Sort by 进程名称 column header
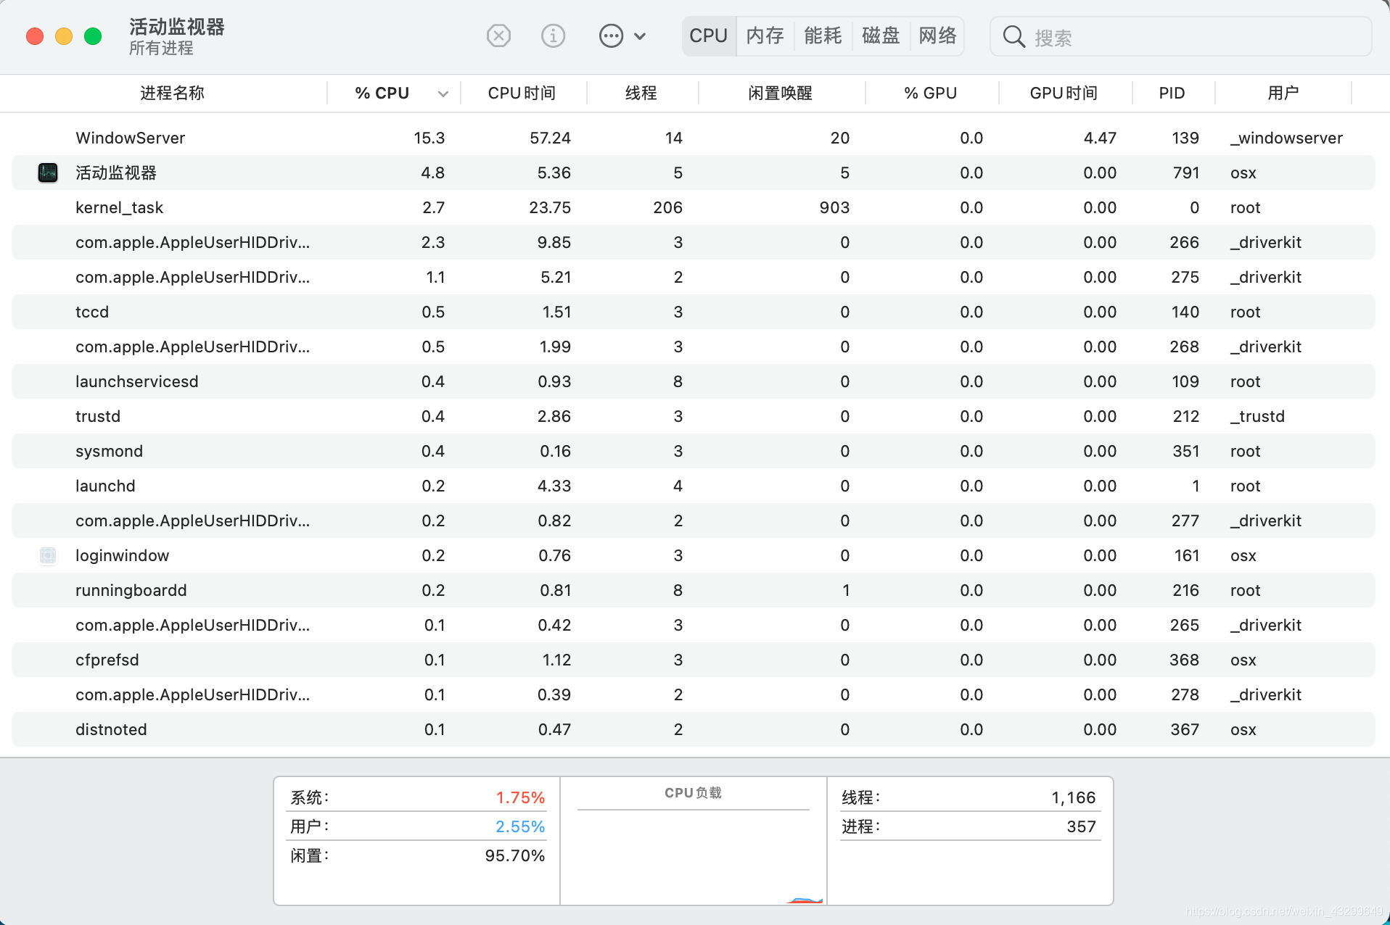1390x925 pixels. (x=172, y=93)
